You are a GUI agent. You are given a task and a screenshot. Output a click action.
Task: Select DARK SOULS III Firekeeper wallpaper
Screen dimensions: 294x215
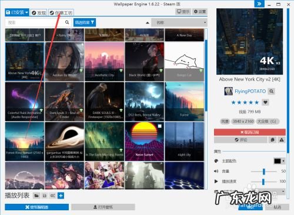(105, 102)
